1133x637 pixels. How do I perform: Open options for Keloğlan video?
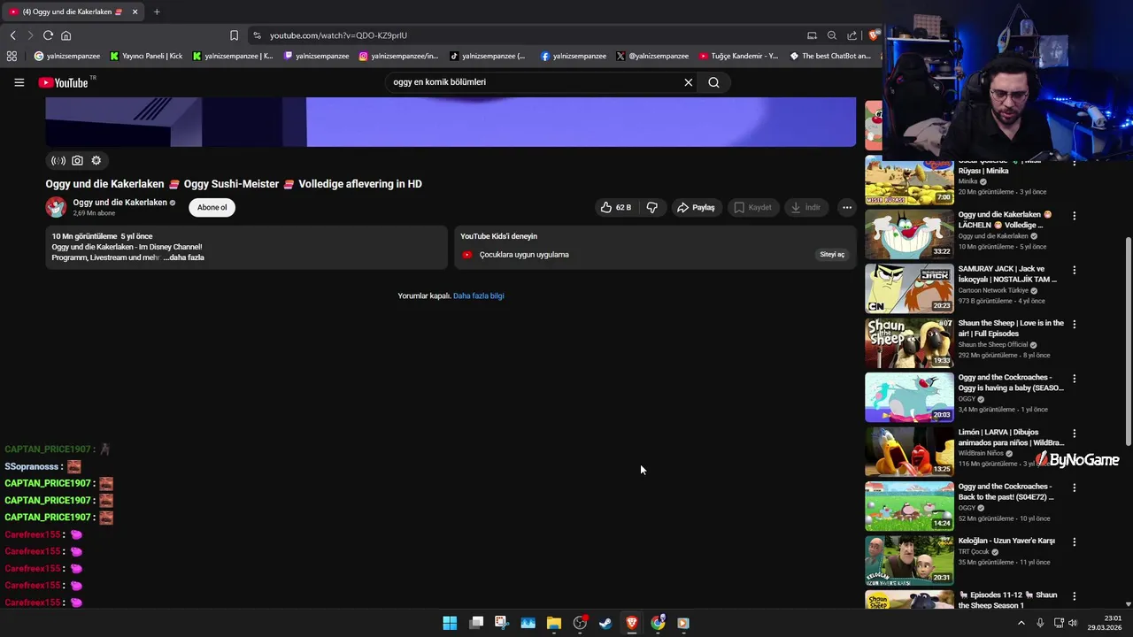click(x=1074, y=541)
